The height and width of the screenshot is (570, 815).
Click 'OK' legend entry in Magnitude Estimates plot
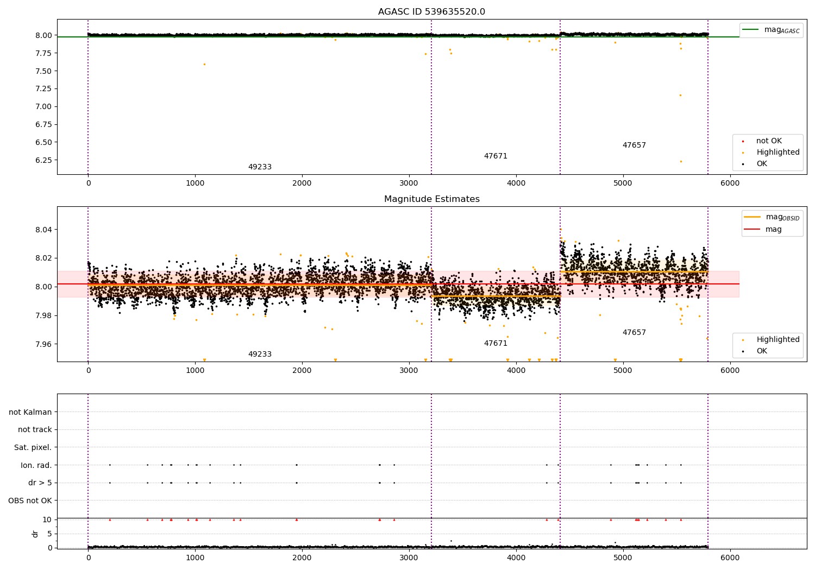[x=762, y=351]
